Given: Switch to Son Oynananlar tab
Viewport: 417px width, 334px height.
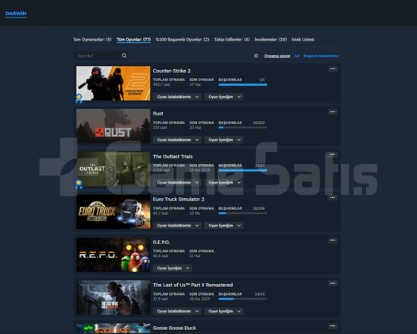Looking at the screenshot, I should 92,40.
